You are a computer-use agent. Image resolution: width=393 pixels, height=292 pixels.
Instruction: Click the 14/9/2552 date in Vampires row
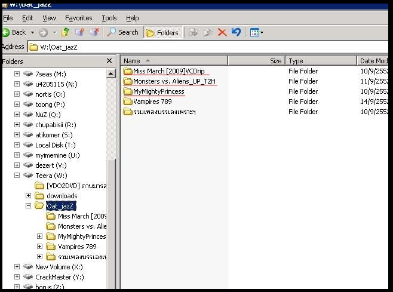374,102
